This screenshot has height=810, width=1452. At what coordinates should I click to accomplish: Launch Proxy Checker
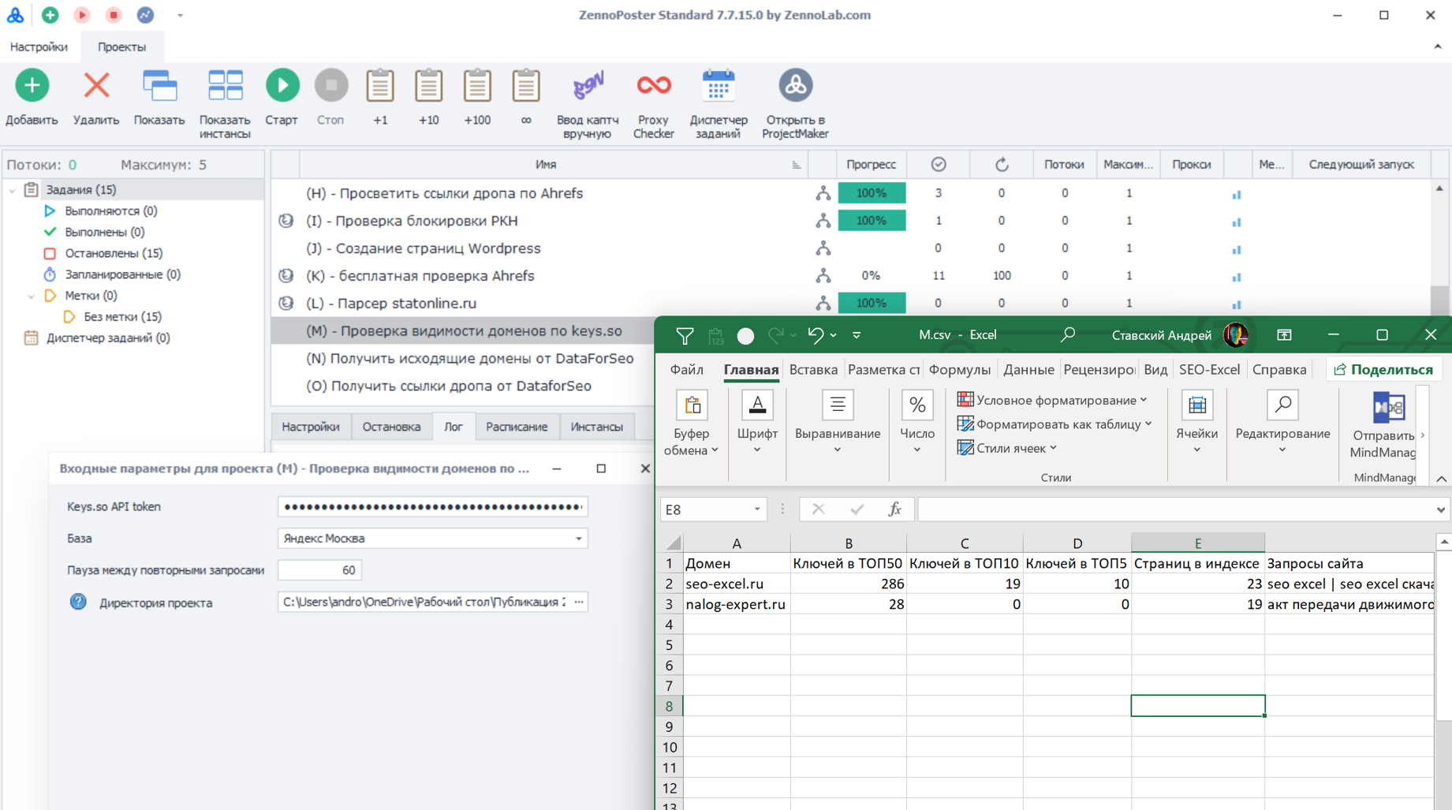[x=654, y=85]
